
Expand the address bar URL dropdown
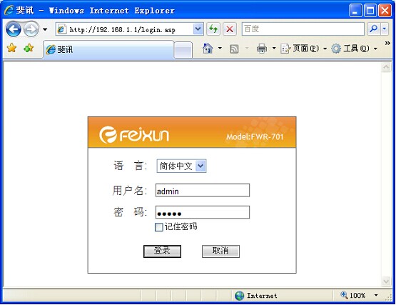(x=198, y=29)
